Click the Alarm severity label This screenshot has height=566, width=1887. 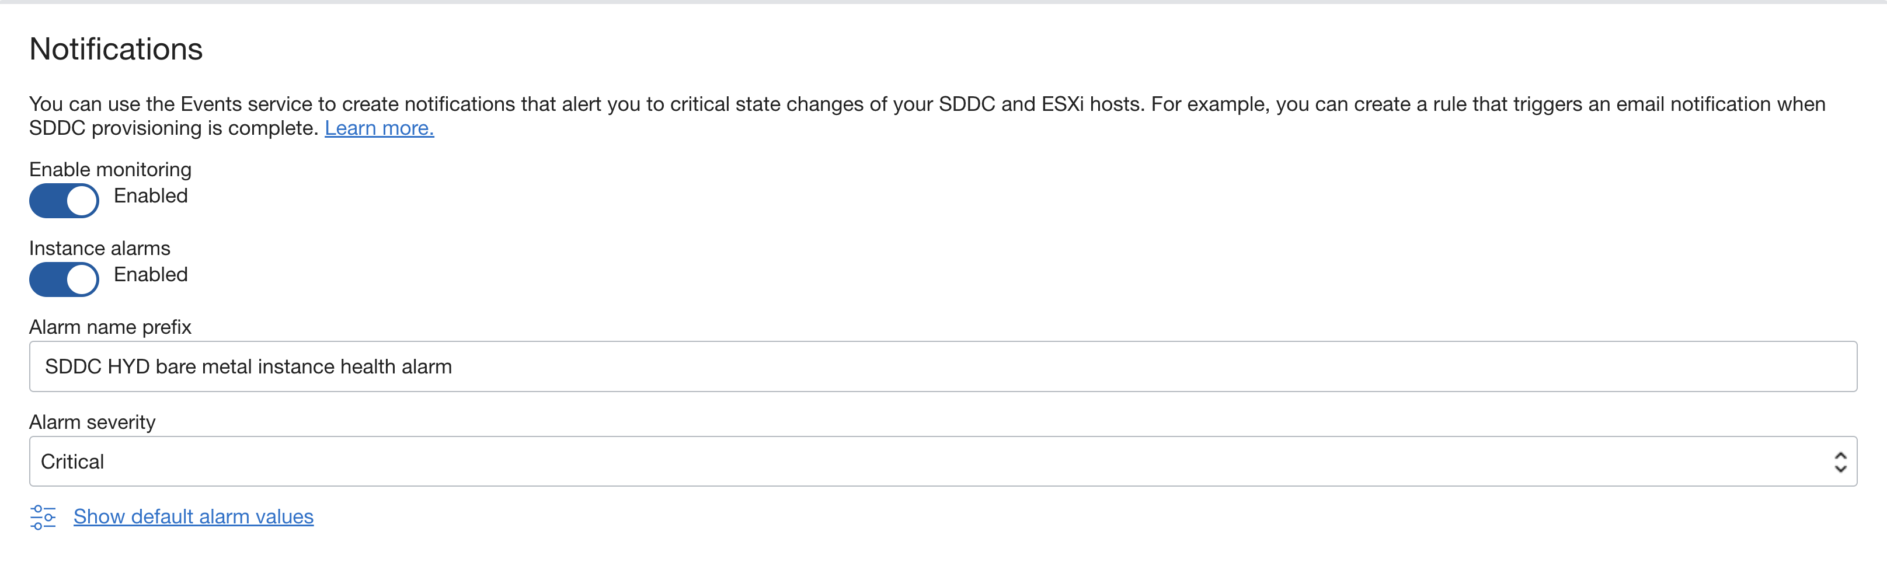[92, 422]
